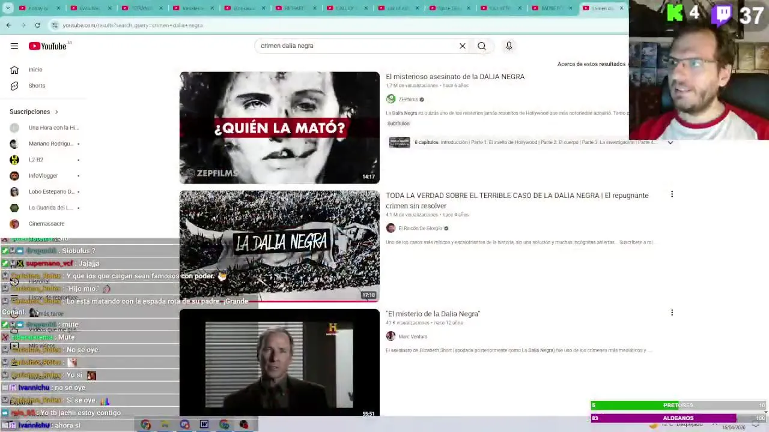The image size is (769, 432).
Task: Expand the 6 capítulos chapter list chevron
Action: 670,143
